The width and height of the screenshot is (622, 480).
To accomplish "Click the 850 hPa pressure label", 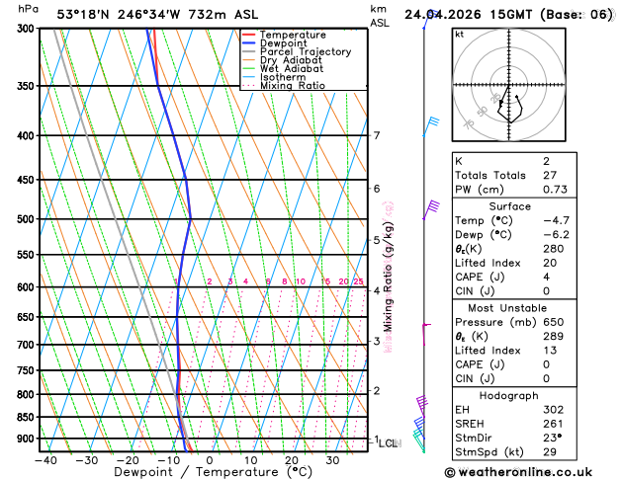I will point(26,417).
